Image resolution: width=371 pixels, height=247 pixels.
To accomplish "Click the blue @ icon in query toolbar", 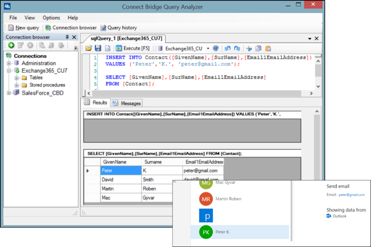I will (216, 49).
